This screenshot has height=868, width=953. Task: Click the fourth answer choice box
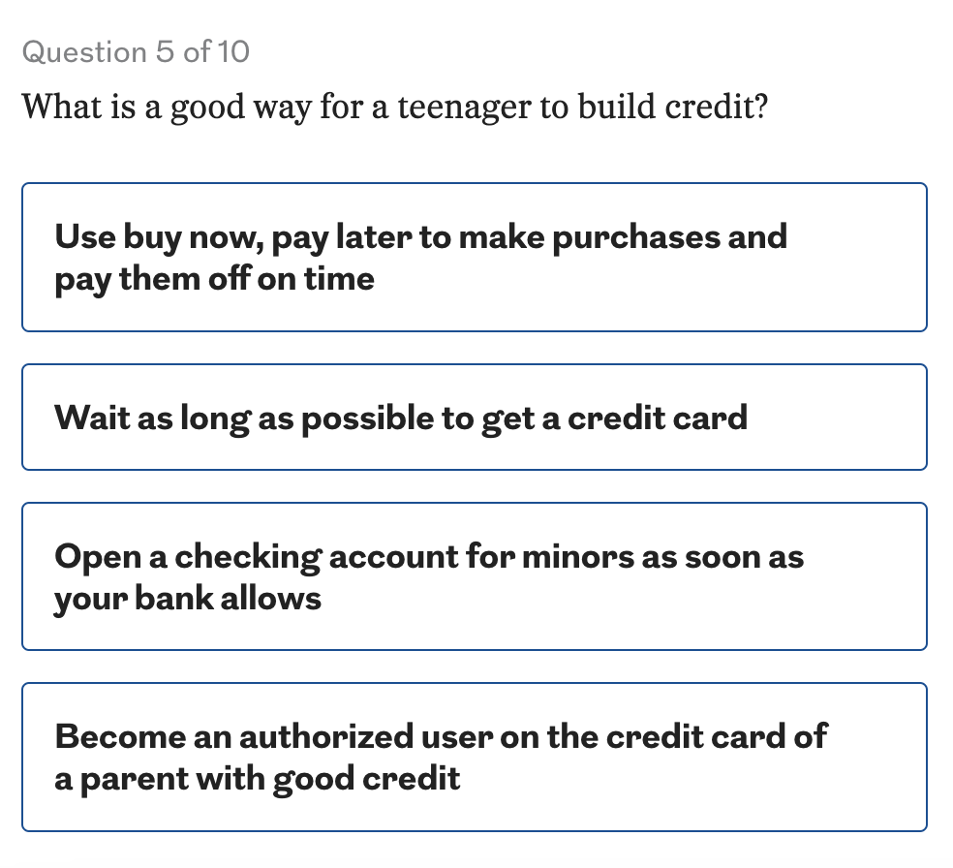[x=474, y=757]
